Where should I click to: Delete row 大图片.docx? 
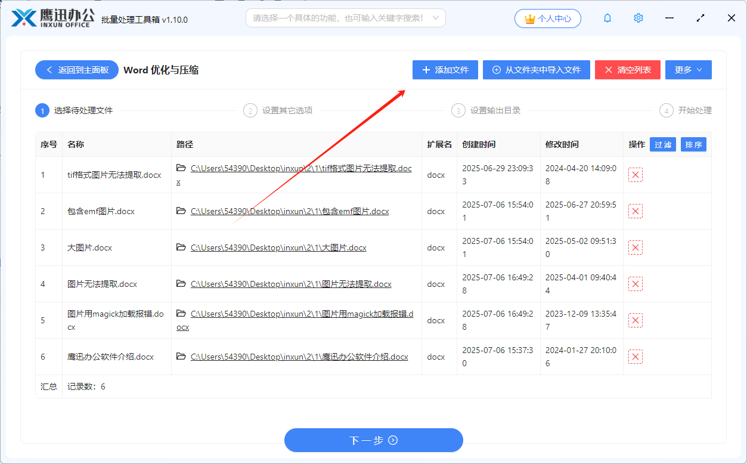click(x=636, y=248)
